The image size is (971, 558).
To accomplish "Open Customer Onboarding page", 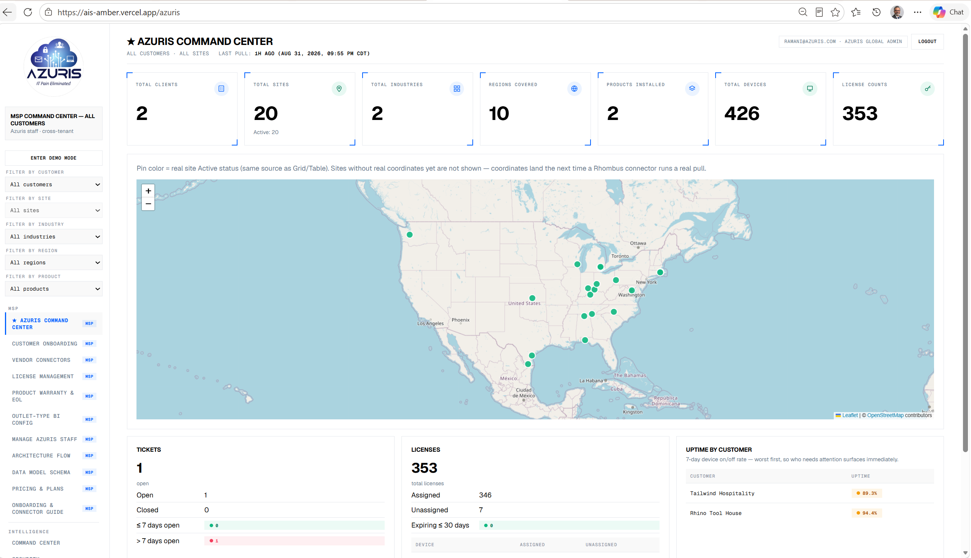I will click(x=54, y=344).
